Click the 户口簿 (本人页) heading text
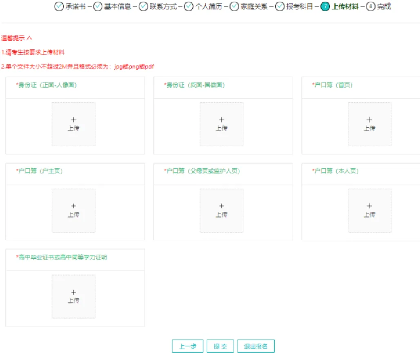 coord(336,171)
